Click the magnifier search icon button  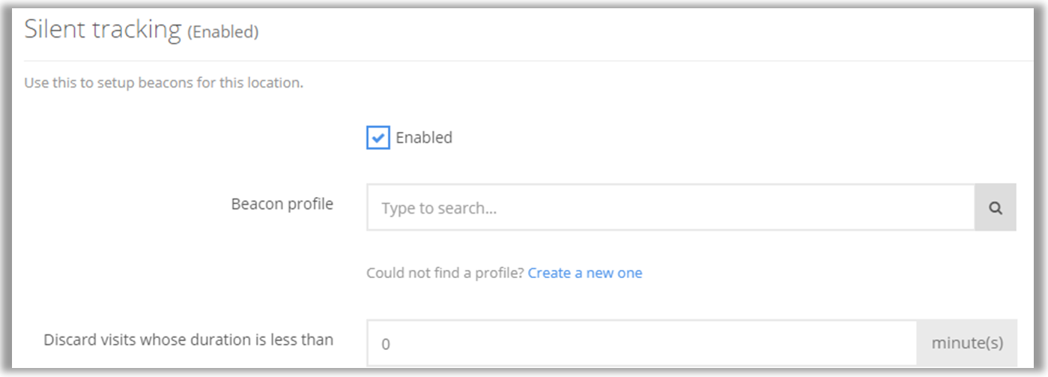coord(995,208)
